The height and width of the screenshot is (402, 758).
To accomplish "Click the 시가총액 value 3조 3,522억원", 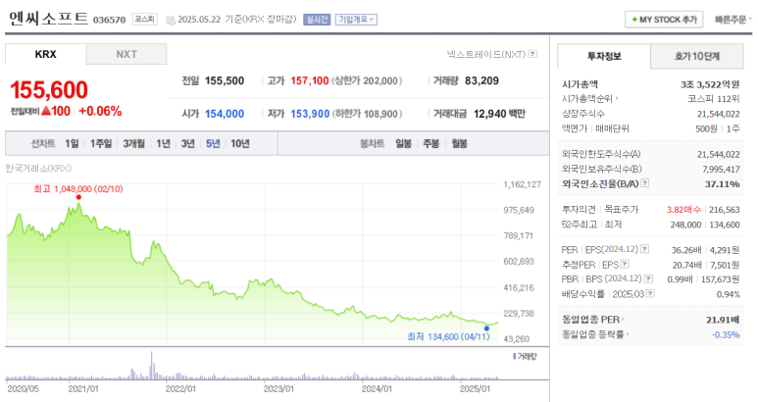I will [x=710, y=84].
